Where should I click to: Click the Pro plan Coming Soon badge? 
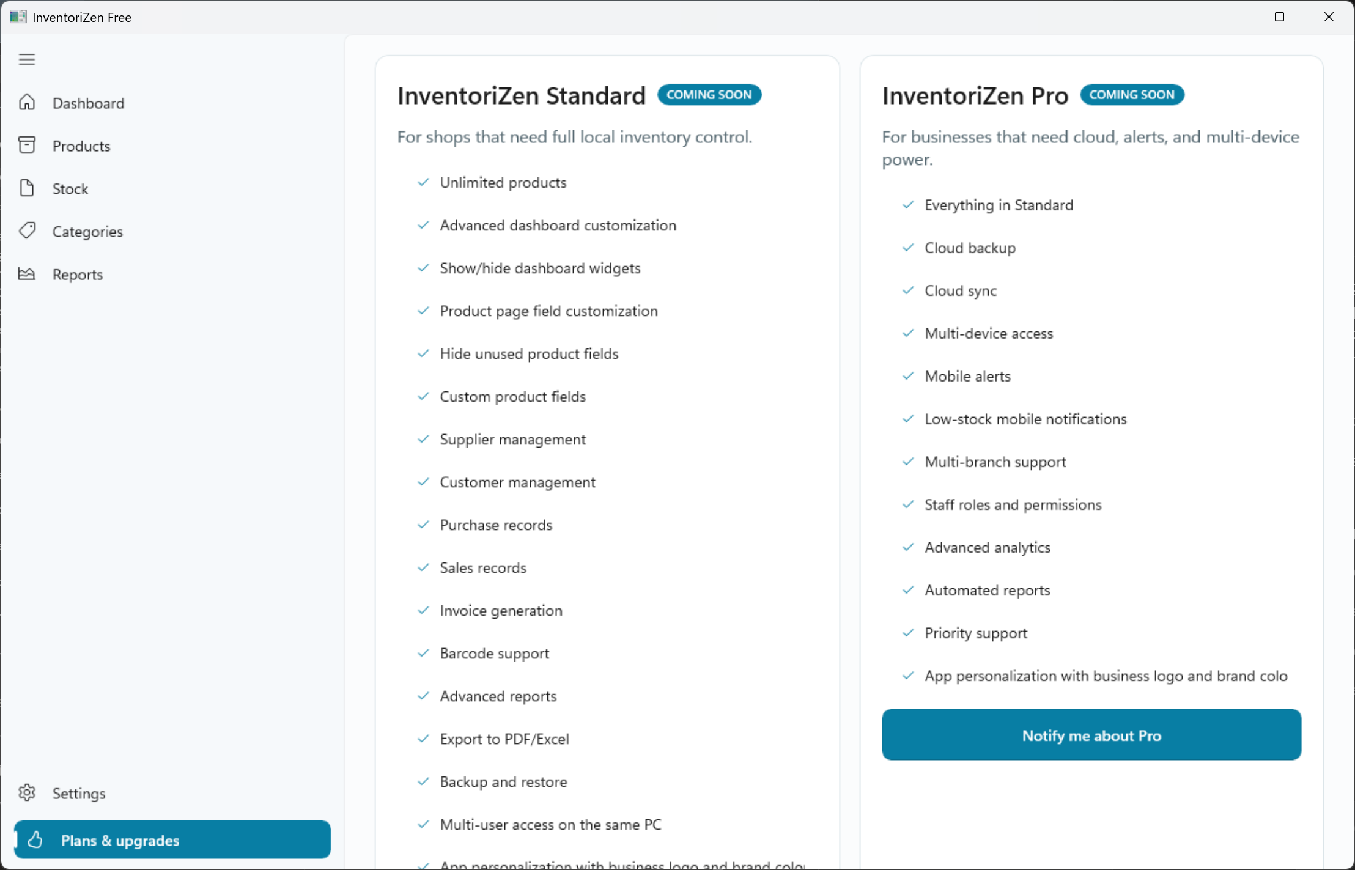(1132, 95)
